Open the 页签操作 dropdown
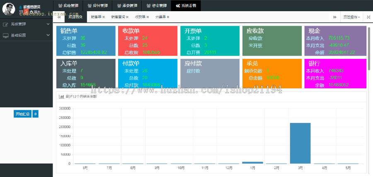Viewport: 373px width, 177px height. click(x=351, y=17)
